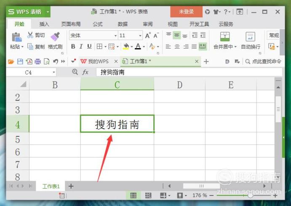Image resolution: width=291 pixels, height=206 pixels.
Task: Expand Merge and Center dropdown arrow
Action: tap(235, 46)
